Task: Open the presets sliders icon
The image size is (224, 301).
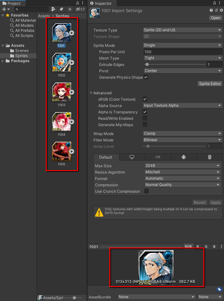Action: point(216,11)
